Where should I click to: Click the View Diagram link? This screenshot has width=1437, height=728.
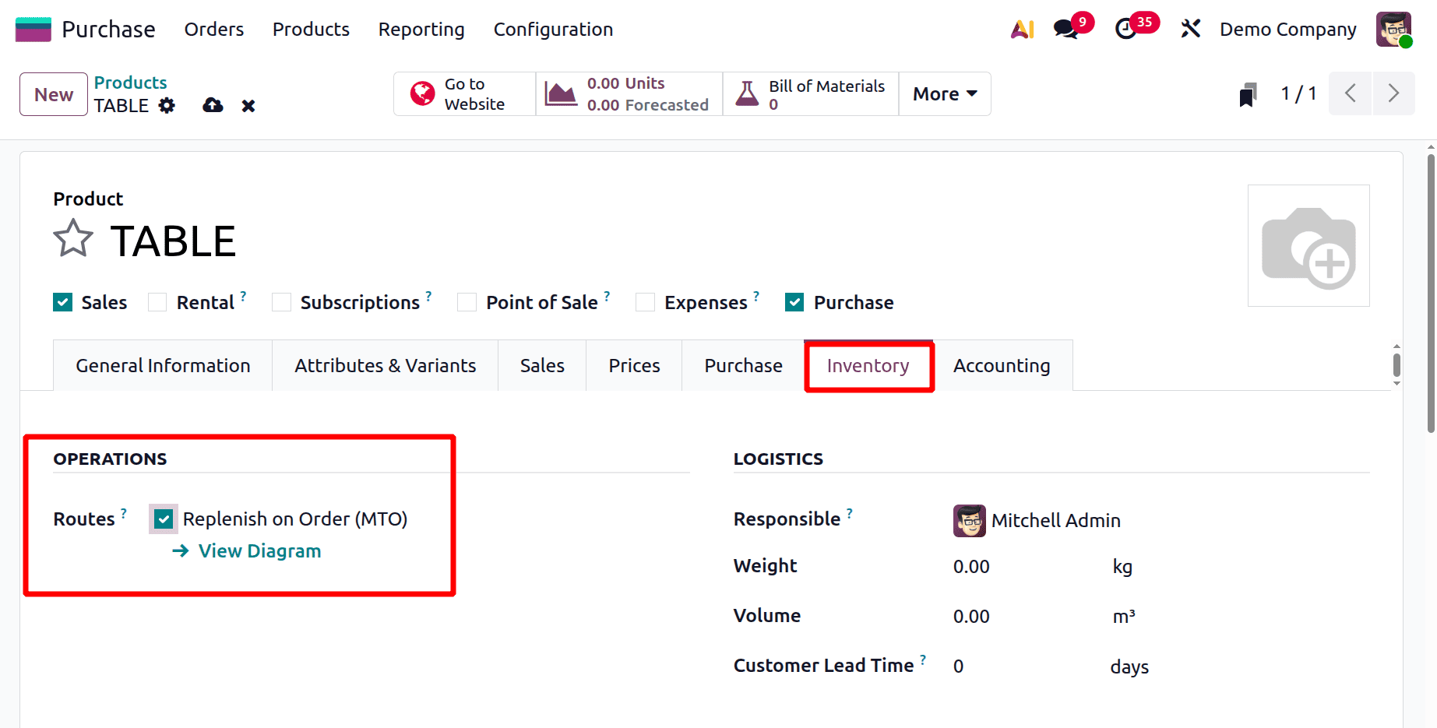(259, 550)
